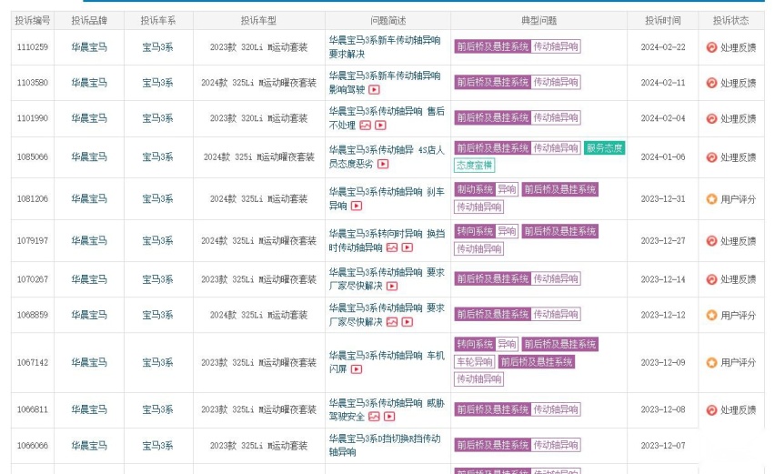This screenshot has height=474, width=775.
Task: Open image icon in complaint 1079197 description
Action: coord(392,247)
